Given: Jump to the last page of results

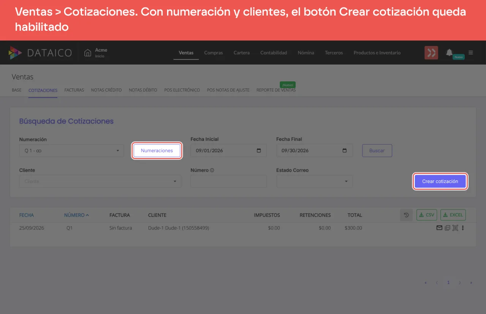Looking at the screenshot, I should (471, 282).
